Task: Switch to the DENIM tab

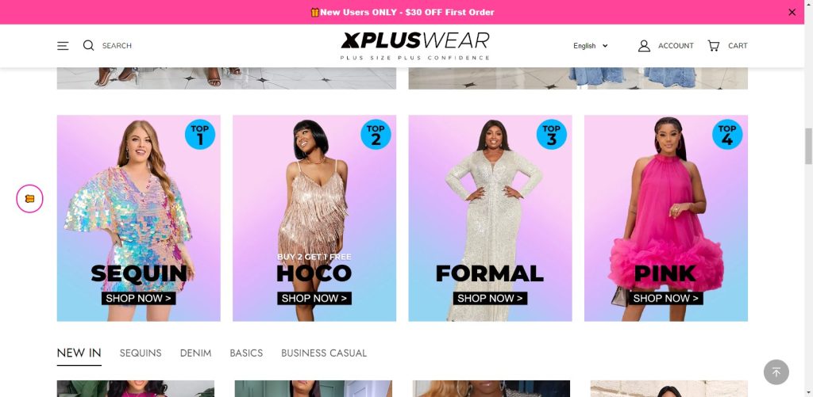Action: pos(195,353)
